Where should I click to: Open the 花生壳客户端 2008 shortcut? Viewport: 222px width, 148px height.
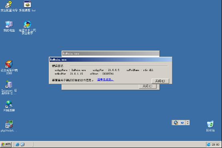click(9, 67)
